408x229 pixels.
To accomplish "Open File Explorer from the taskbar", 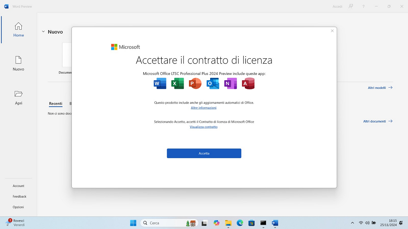I will [228, 223].
